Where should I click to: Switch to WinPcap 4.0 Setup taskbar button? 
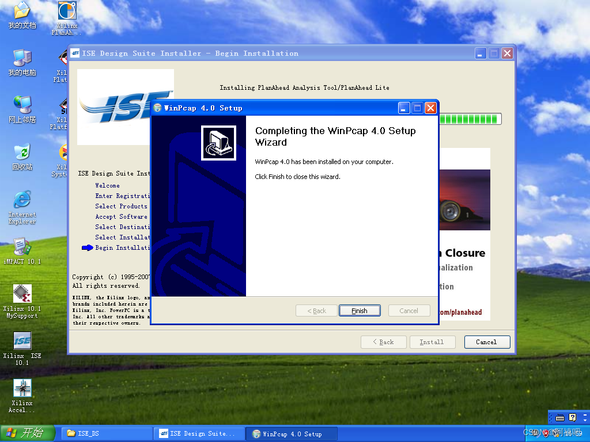point(292,433)
